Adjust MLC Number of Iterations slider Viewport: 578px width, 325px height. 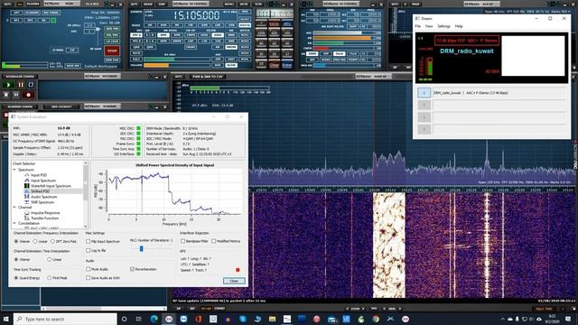[x=141, y=249]
